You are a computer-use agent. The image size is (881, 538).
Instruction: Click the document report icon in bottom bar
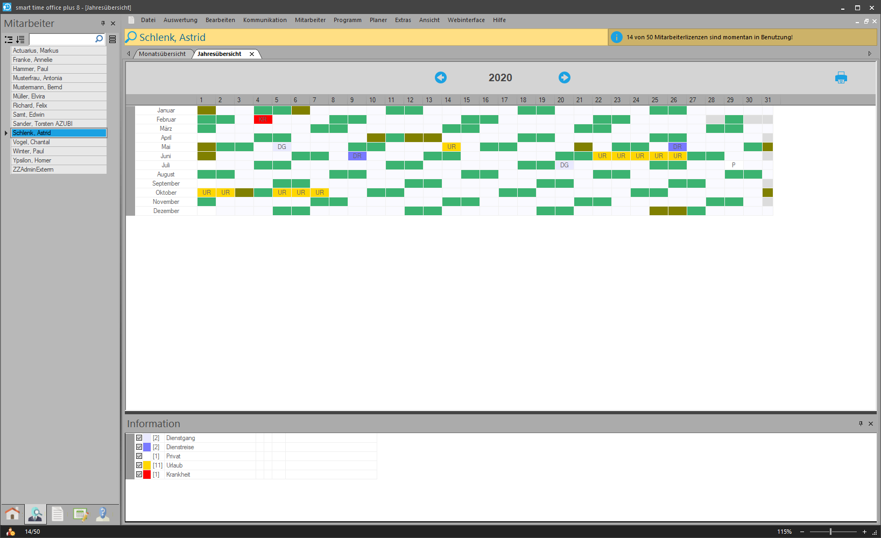[x=58, y=514]
